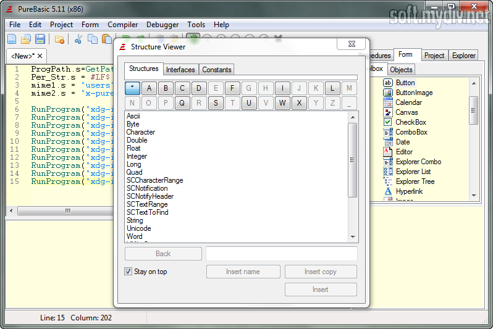This screenshot has height=329, width=493.
Task: Open the Project side panel tab
Action: point(434,56)
